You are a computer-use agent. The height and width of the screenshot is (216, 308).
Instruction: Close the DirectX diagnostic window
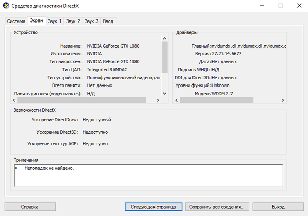299,6
